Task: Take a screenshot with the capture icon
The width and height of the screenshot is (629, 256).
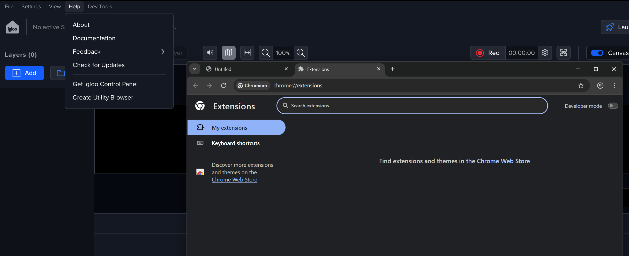Action: (x=563, y=53)
